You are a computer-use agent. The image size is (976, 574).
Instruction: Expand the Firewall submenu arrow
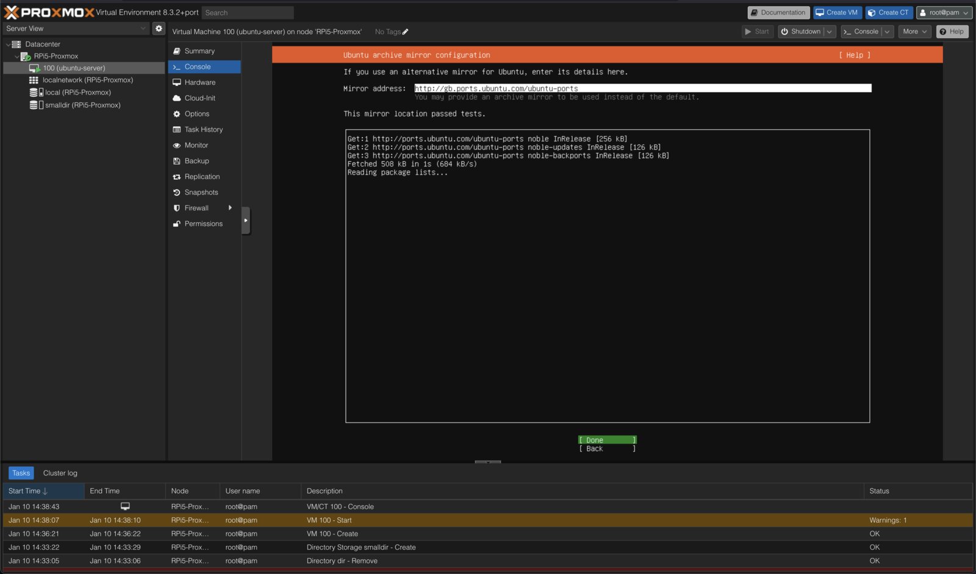pyautogui.click(x=230, y=208)
